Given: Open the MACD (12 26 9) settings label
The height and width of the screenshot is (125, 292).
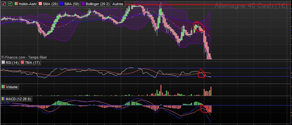Looking at the screenshot, I should click(18, 99).
